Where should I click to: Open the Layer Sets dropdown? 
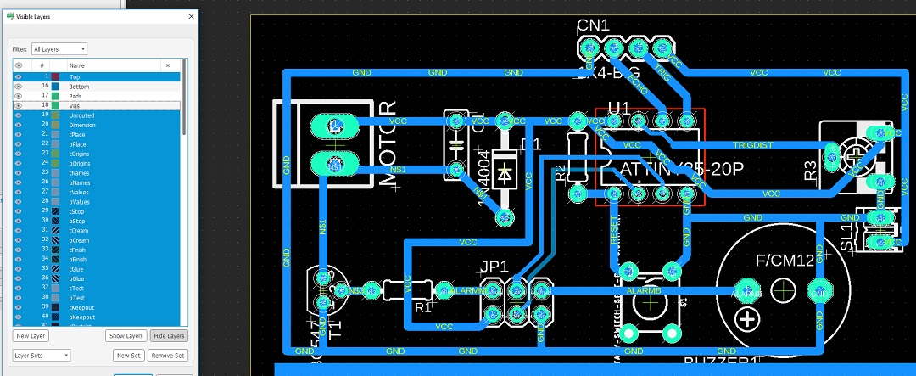point(41,355)
